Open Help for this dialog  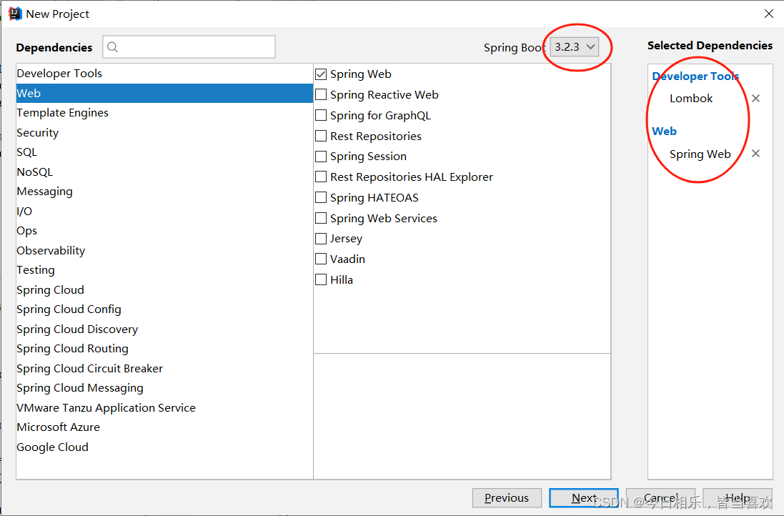(x=738, y=498)
